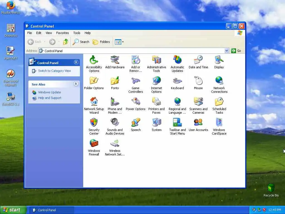This screenshot has height=214, width=285.
Task: Click the Go button
Action: [236, 51]
